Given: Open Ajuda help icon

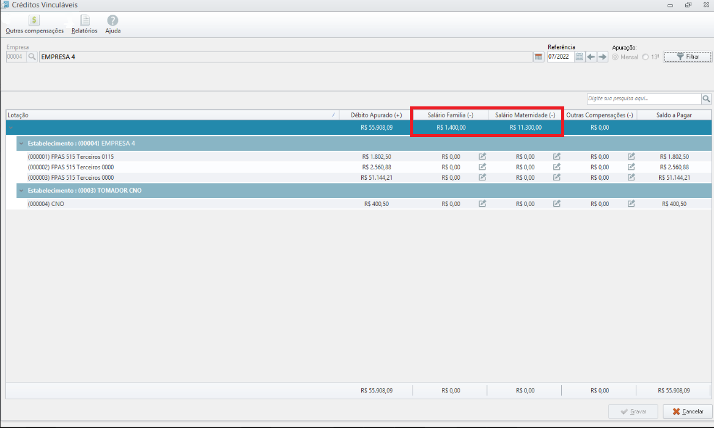Looking at the screenshot, I should click(112, 24).
